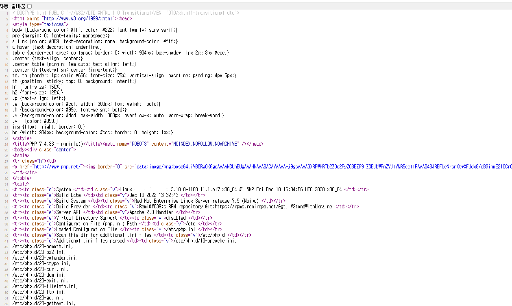The width and height of the screenshot is (512, 306).
Task: Click the ".v i {color: #999;}" line
Action: pos(35,121)
